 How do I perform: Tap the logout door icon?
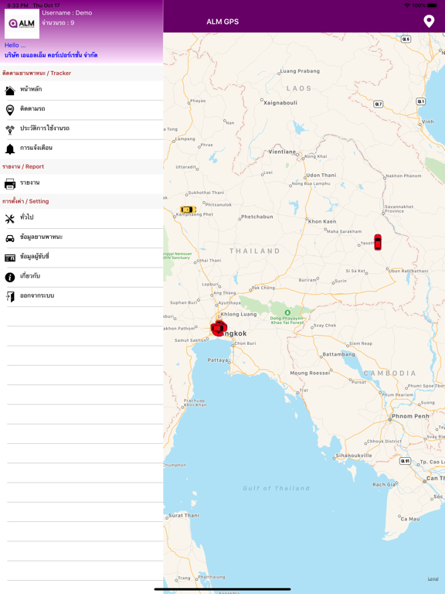10,297
